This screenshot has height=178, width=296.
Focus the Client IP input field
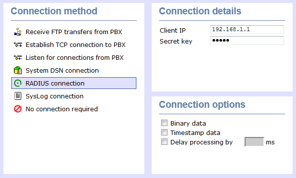247,30
